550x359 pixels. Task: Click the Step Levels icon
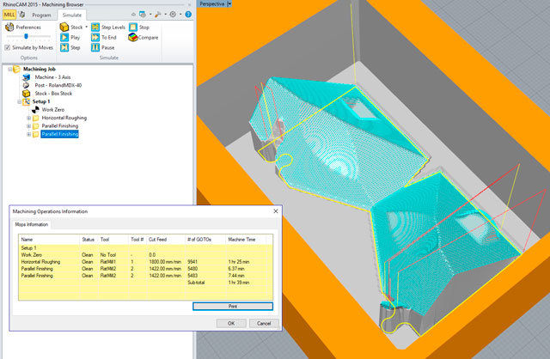(95, 27)
